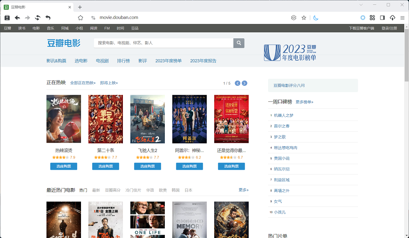The width and height of the screenshot is (409, 238).
Task: Click the undo arrow in browser toolbar
Action: point(48,18)
